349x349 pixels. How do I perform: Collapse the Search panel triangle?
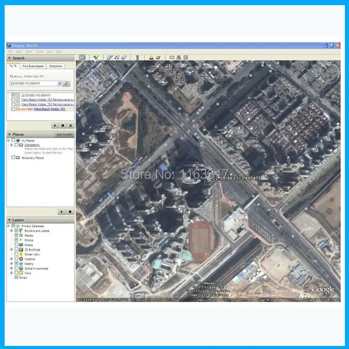9,58
